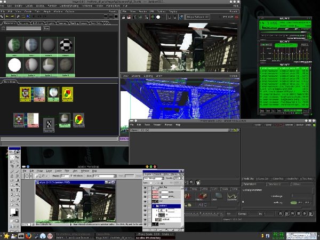The width and height of the screenshot is (320, 240).
Task: Open the Maya Software renderer dropdown
Action: (198, 17)
